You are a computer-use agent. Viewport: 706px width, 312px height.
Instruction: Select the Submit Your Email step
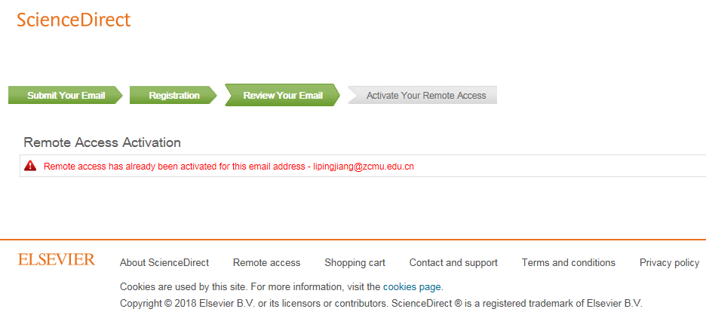tap(64, 96)
